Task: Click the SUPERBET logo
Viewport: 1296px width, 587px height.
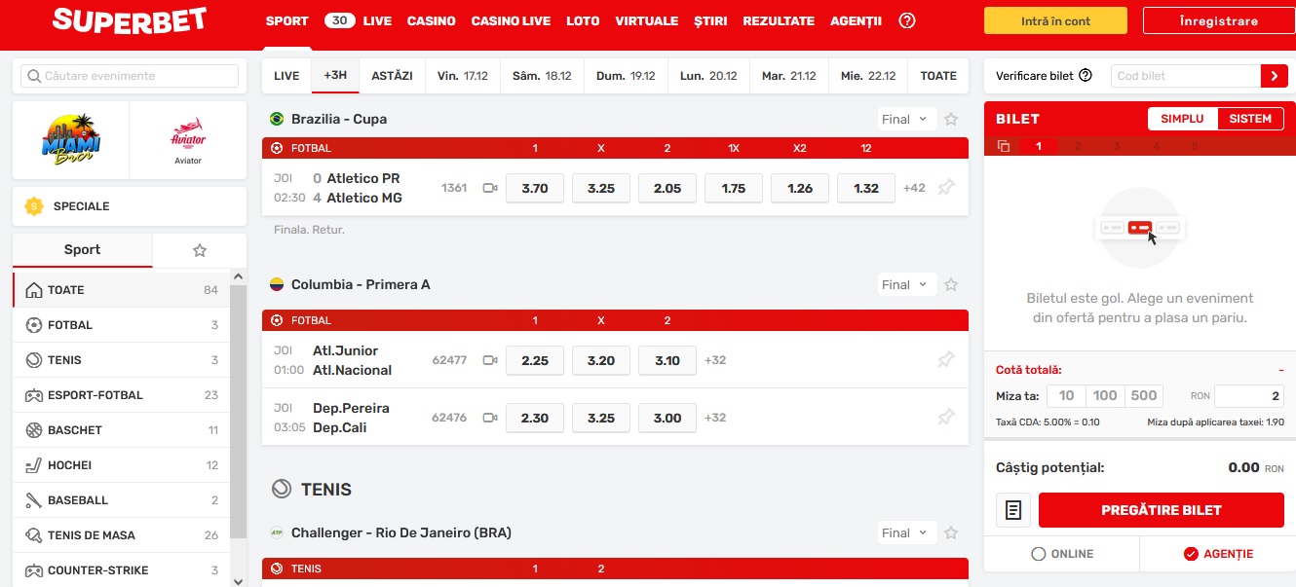Action: coord(130,20)
